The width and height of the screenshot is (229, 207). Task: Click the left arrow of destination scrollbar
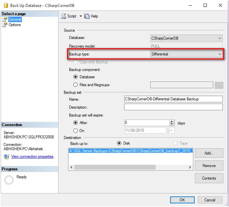point(71,167)
